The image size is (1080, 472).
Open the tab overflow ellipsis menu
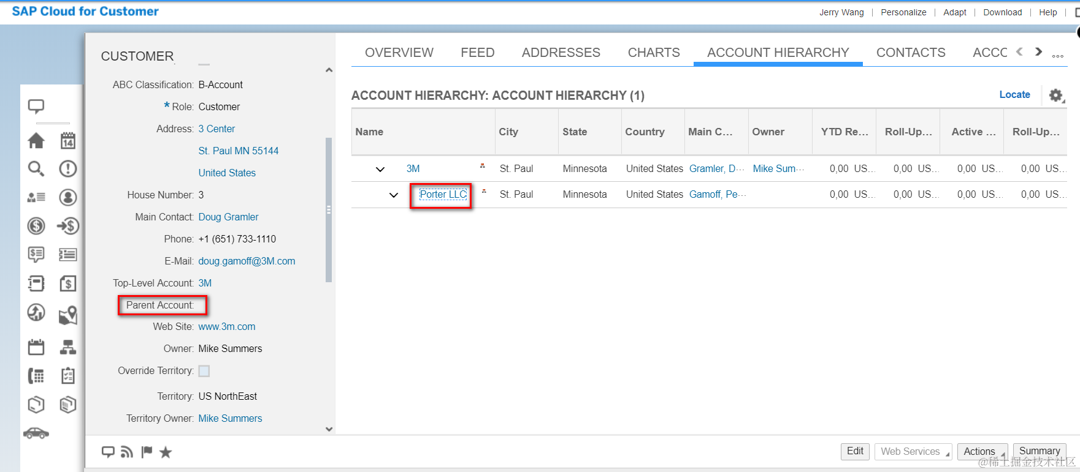(x=1058, y=56)
